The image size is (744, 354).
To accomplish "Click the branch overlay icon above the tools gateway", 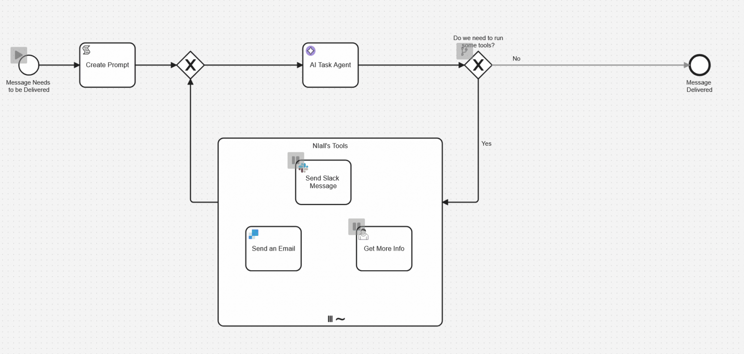I will [x=464, y=51].
